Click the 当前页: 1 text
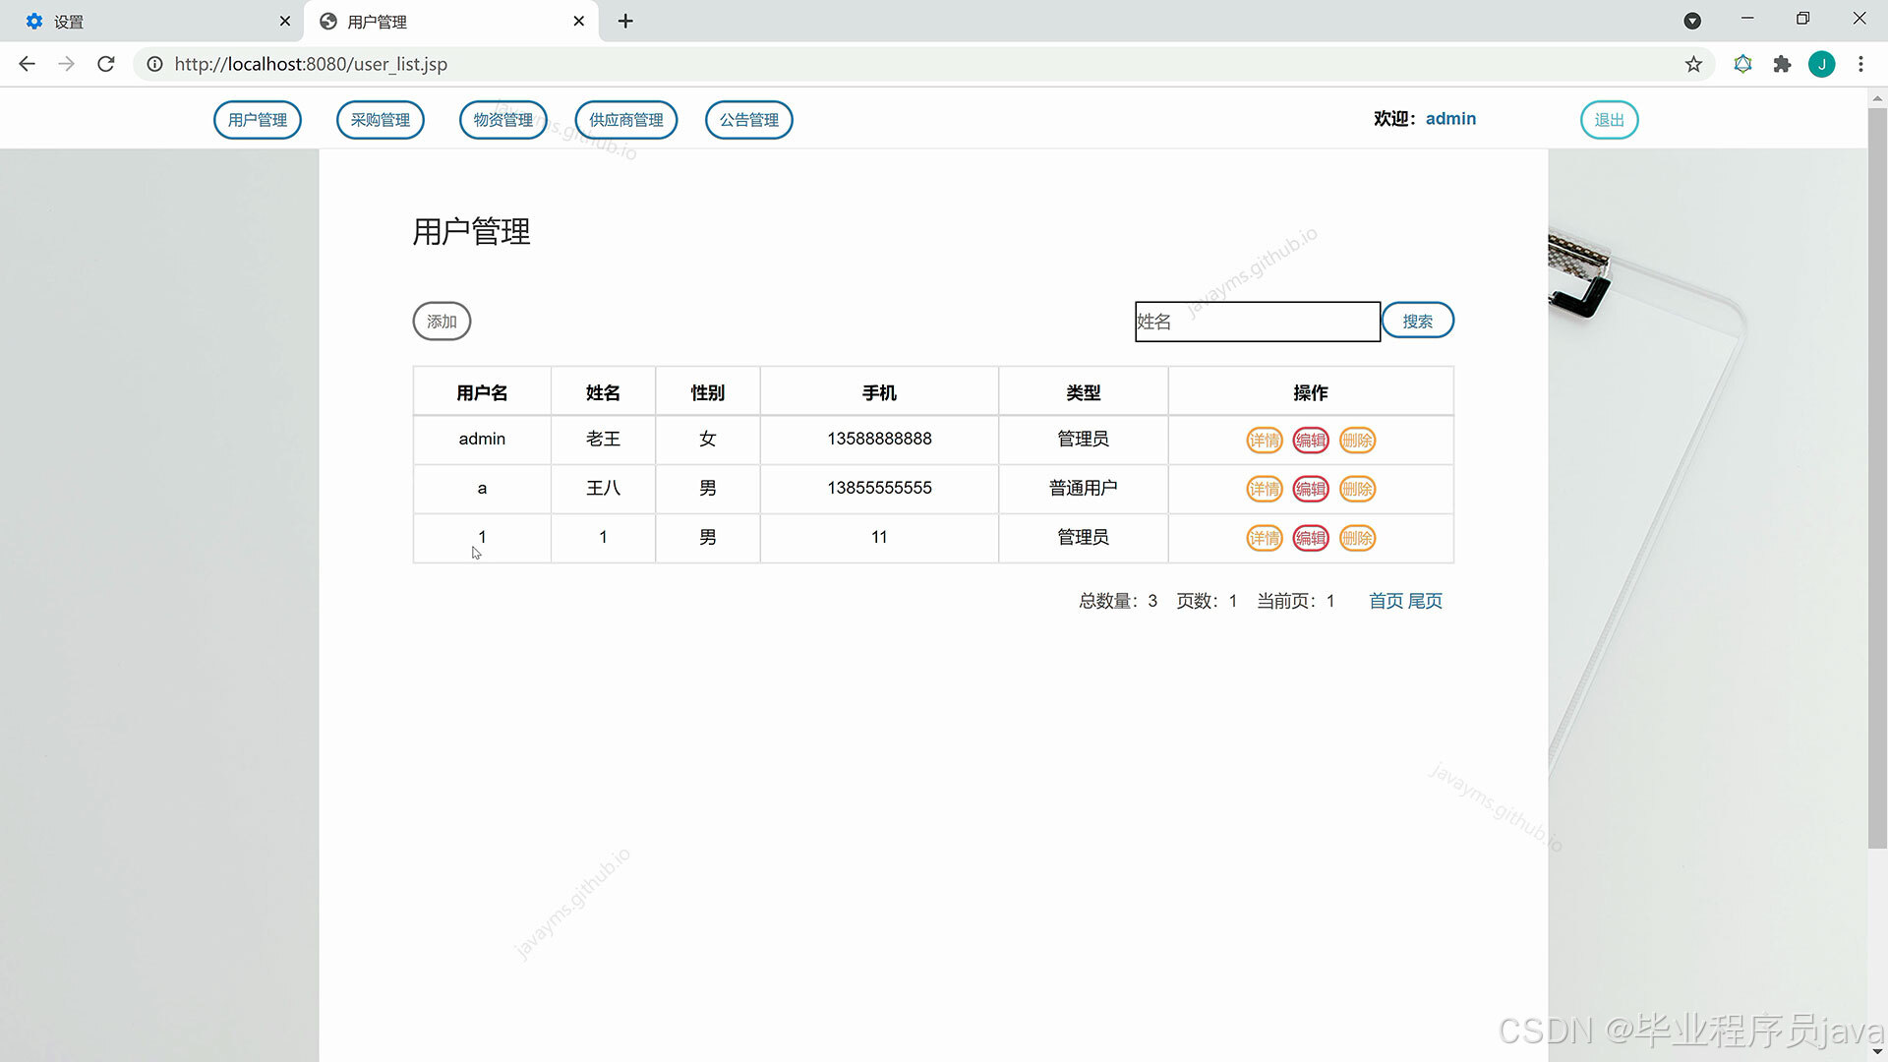 coord(1296,601)
